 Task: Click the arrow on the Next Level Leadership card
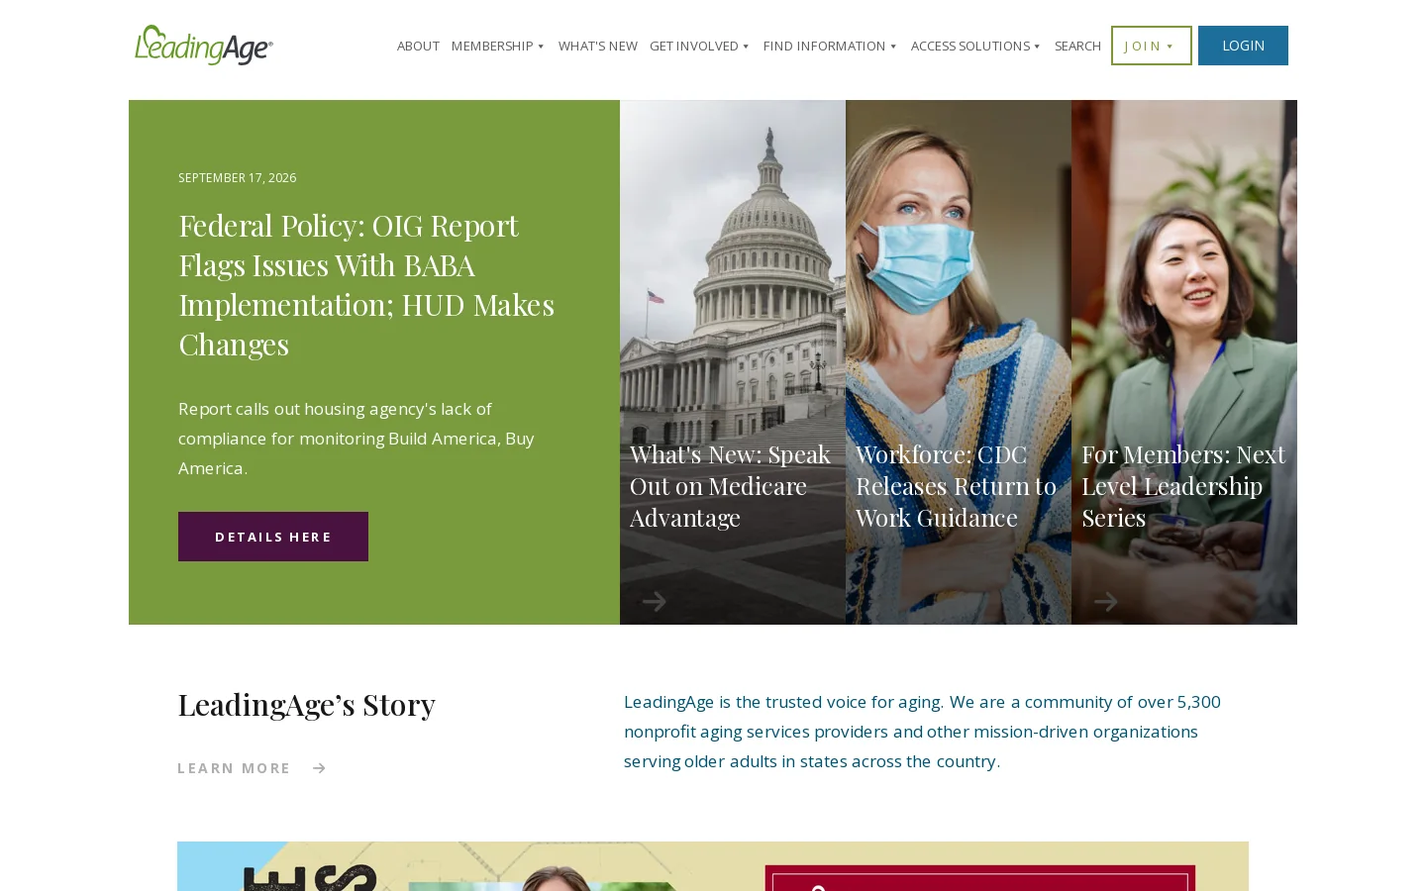coord(1105,601)
